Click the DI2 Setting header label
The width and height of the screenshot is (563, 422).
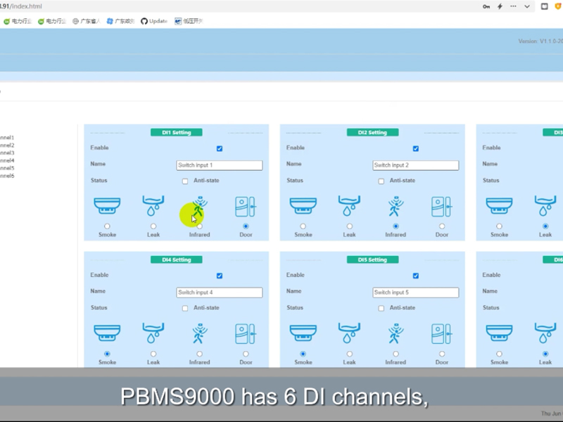point(372,132)
